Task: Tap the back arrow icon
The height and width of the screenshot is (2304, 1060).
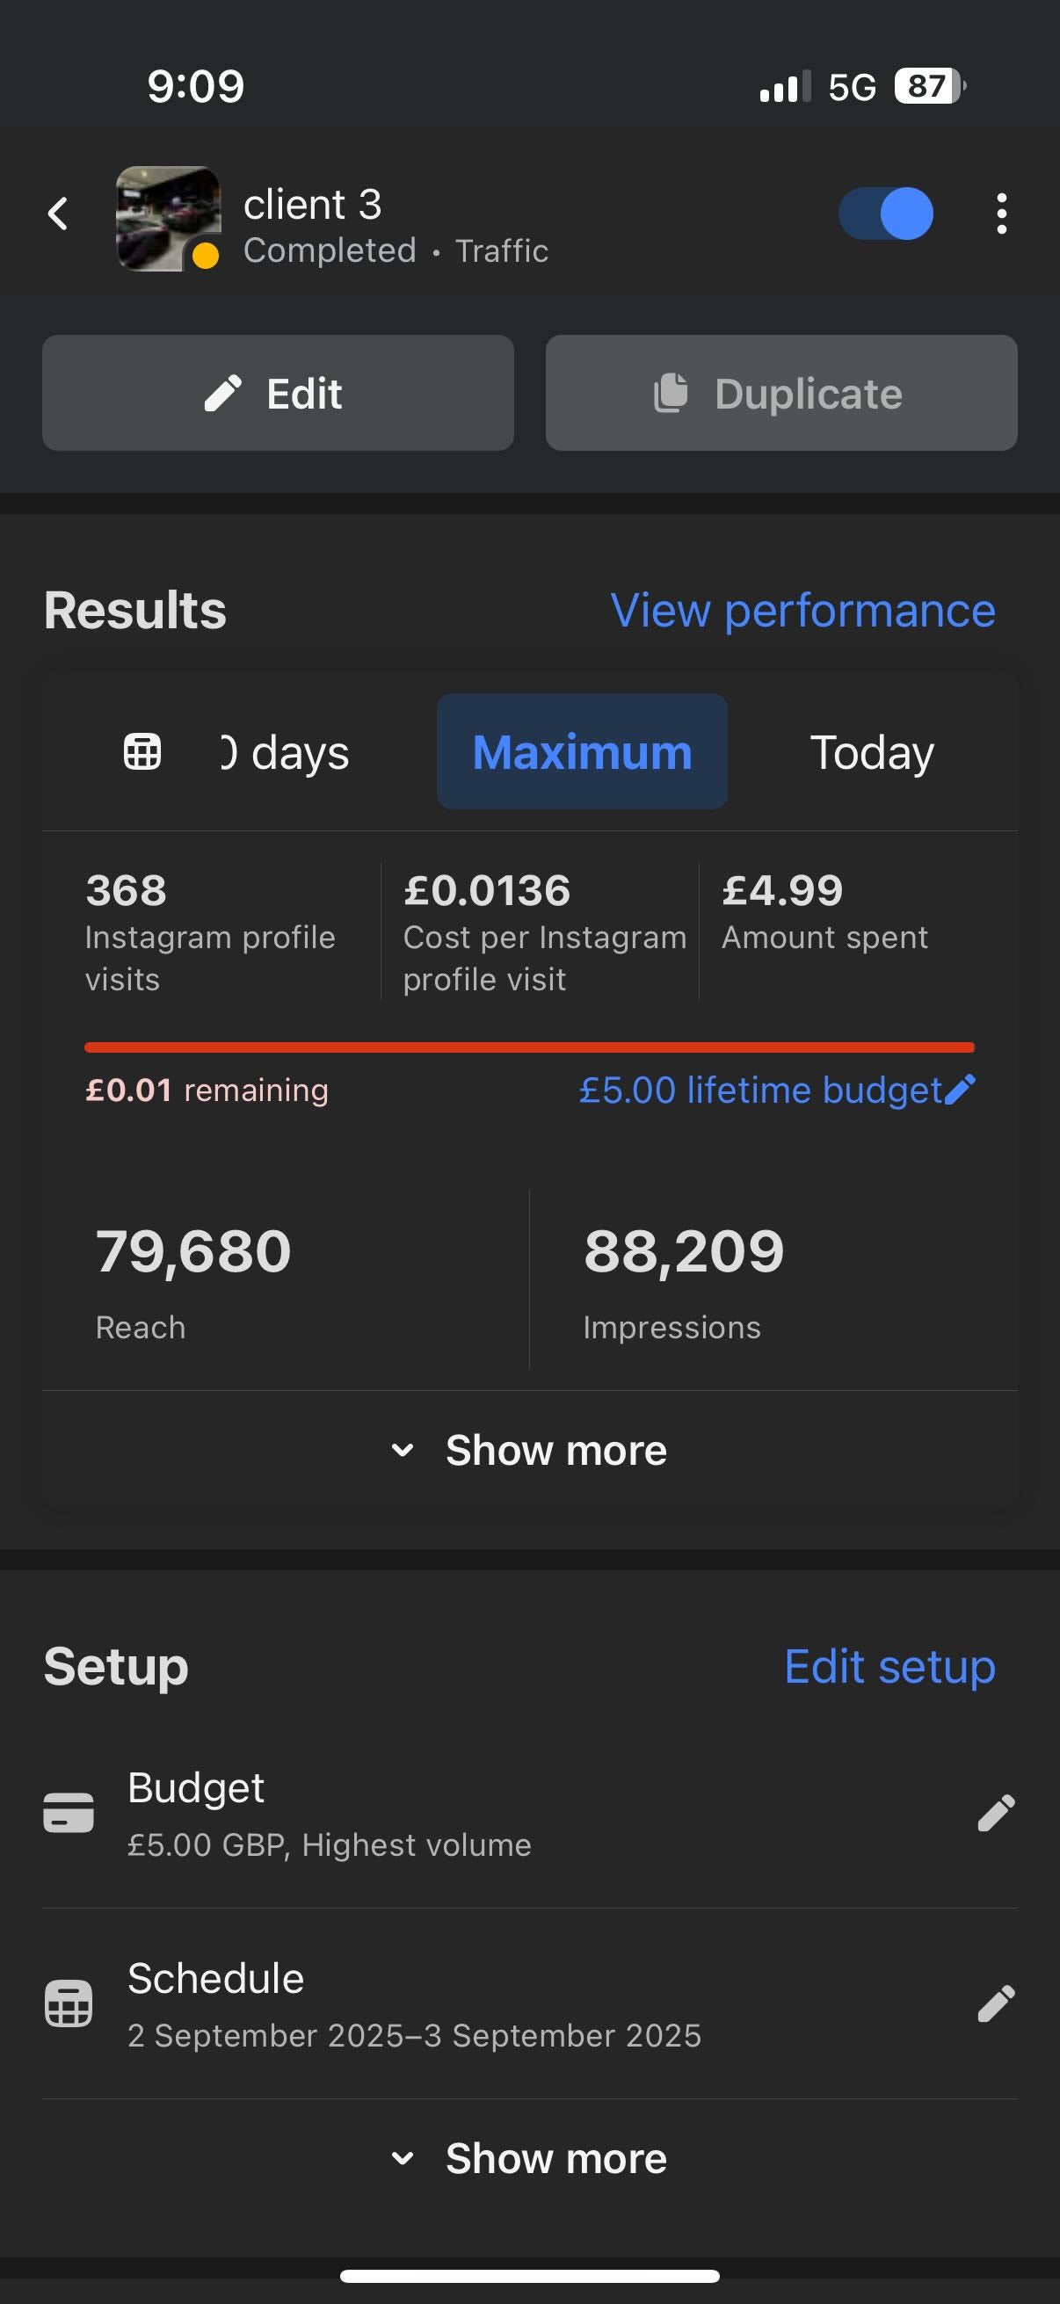Action: pyautogui.click(x=58, y=214)
